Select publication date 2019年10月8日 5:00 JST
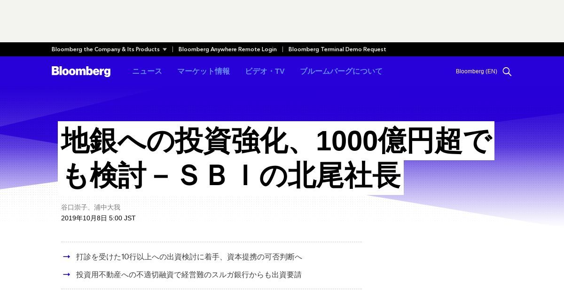 (98, 218)
